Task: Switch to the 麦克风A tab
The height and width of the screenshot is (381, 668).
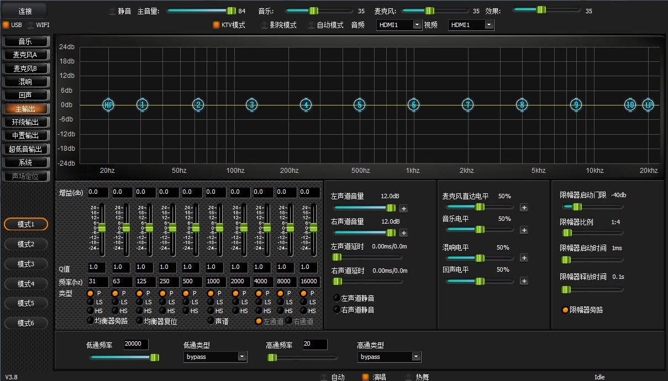Action: point(25,55)
